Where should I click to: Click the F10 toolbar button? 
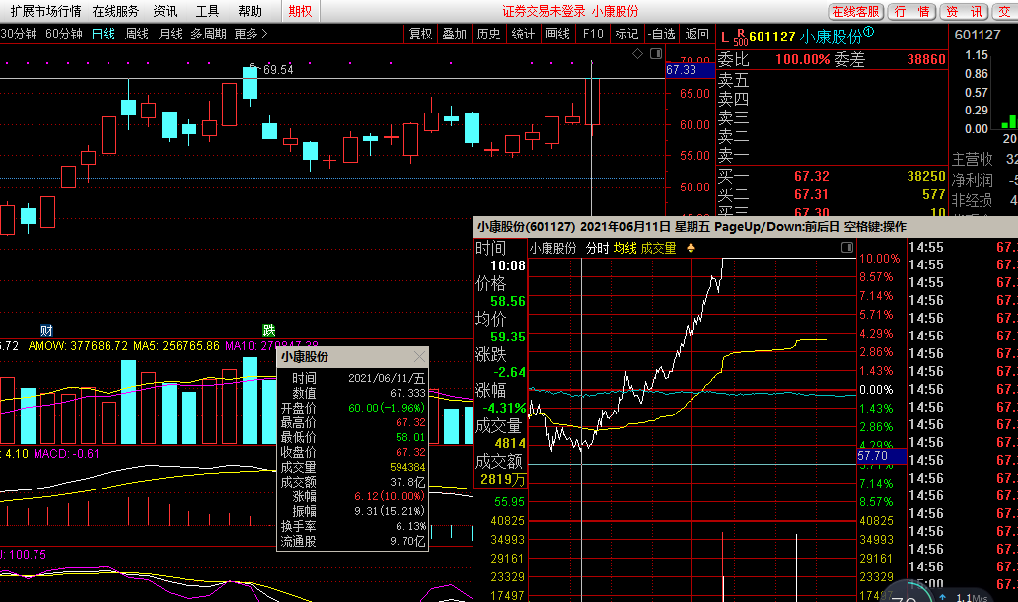(x=593, y=34)
